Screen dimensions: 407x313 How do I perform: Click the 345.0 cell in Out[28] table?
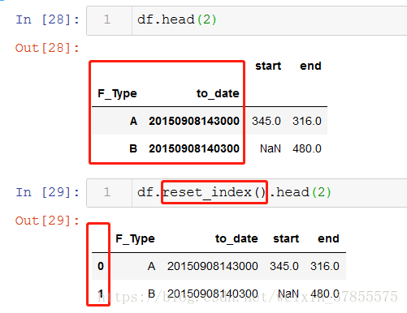point(266,121)
